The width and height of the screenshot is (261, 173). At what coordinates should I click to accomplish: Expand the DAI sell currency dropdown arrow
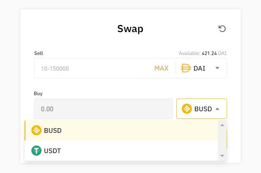pyautogui.click(x=217, y=68)
